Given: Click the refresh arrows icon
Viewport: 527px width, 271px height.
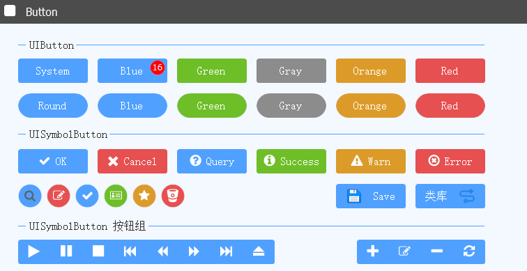Looking at the screenshot, I should [469, 251].
